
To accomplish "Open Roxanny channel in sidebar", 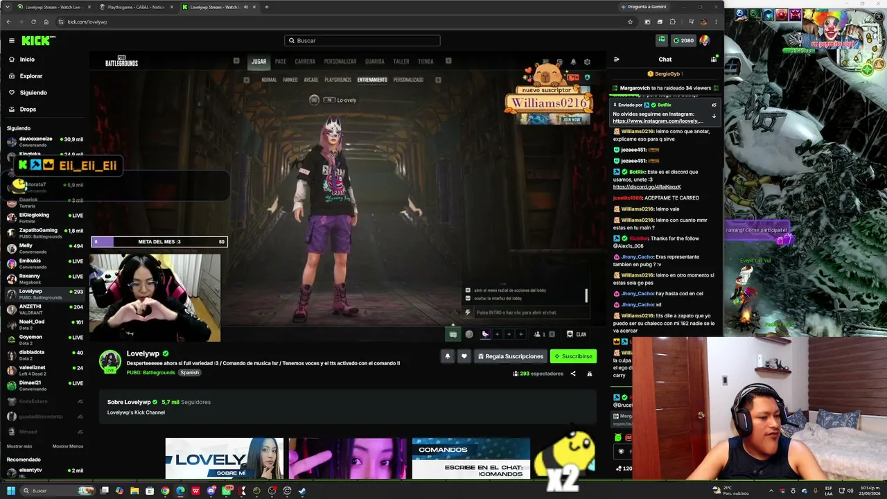I will [44, 279].
